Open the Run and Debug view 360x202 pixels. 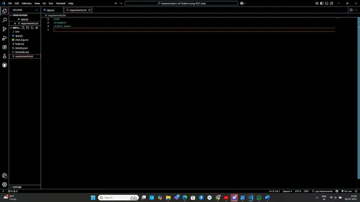tap(4, 38)
